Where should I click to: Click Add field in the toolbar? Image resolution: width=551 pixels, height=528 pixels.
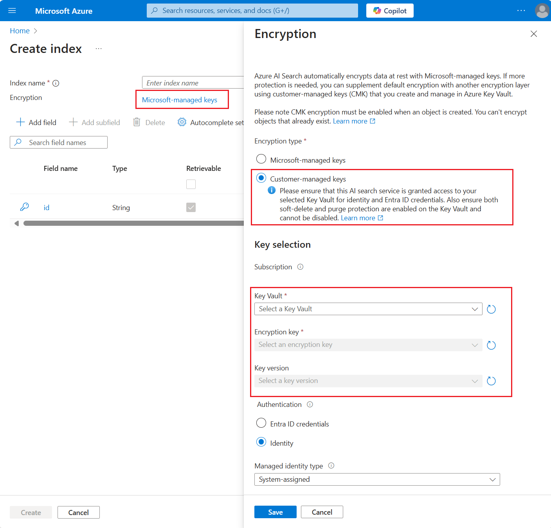(x=36, y=122)
